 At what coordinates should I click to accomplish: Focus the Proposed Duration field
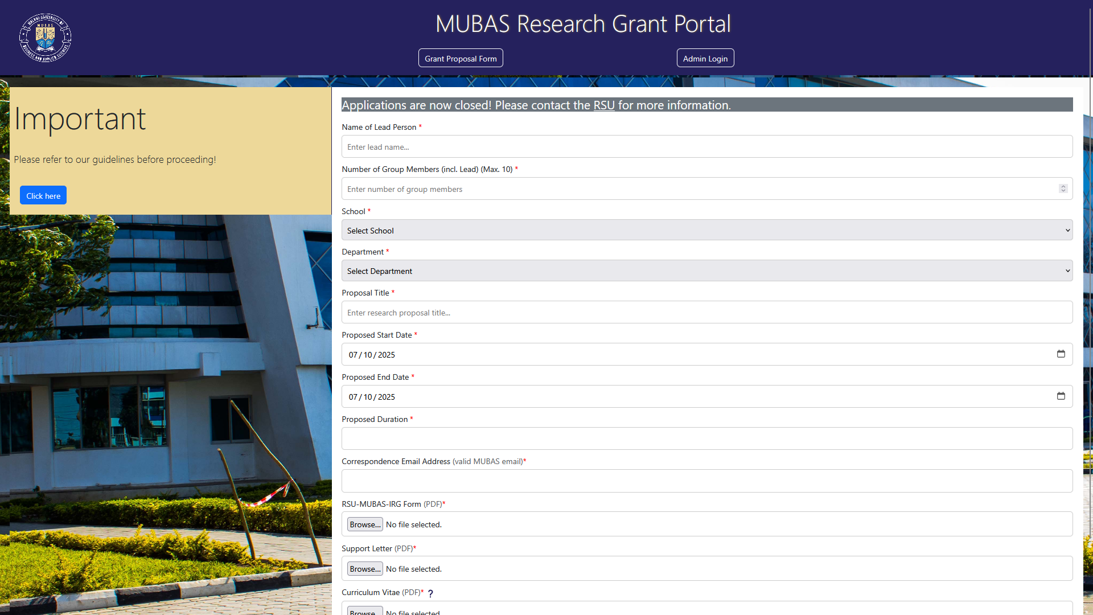click(x=707, y=438)
